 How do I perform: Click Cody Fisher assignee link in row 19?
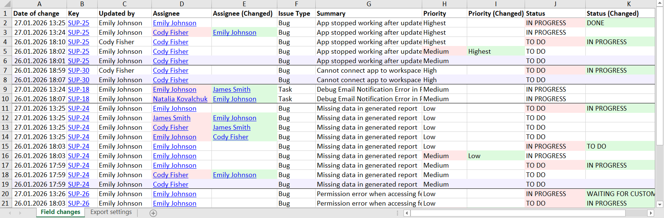click(x=170, y=184)
